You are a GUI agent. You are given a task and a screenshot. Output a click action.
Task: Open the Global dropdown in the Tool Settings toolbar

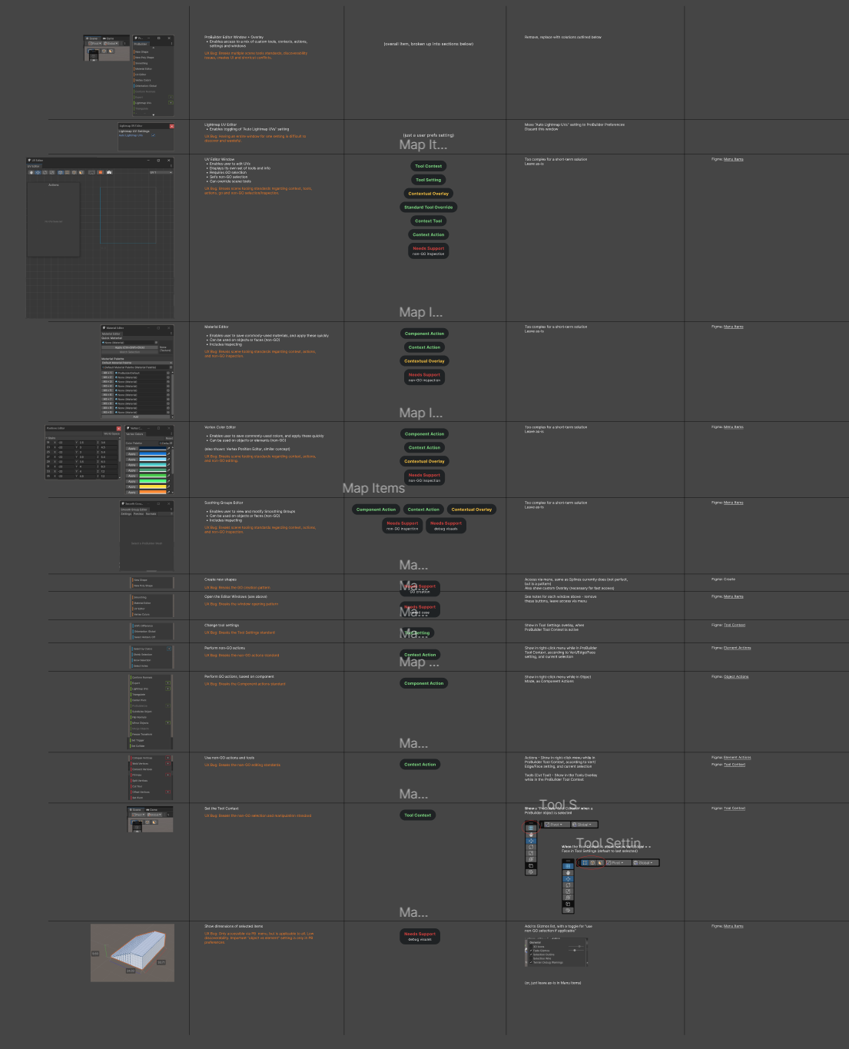click(645, 863)
